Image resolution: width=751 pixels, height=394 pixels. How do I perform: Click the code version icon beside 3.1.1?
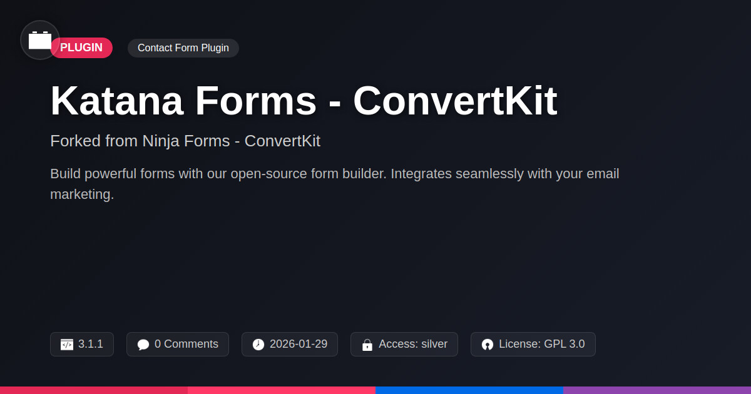67,345
